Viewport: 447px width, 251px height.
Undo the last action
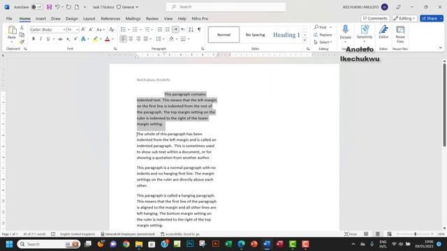click(57, 7)
